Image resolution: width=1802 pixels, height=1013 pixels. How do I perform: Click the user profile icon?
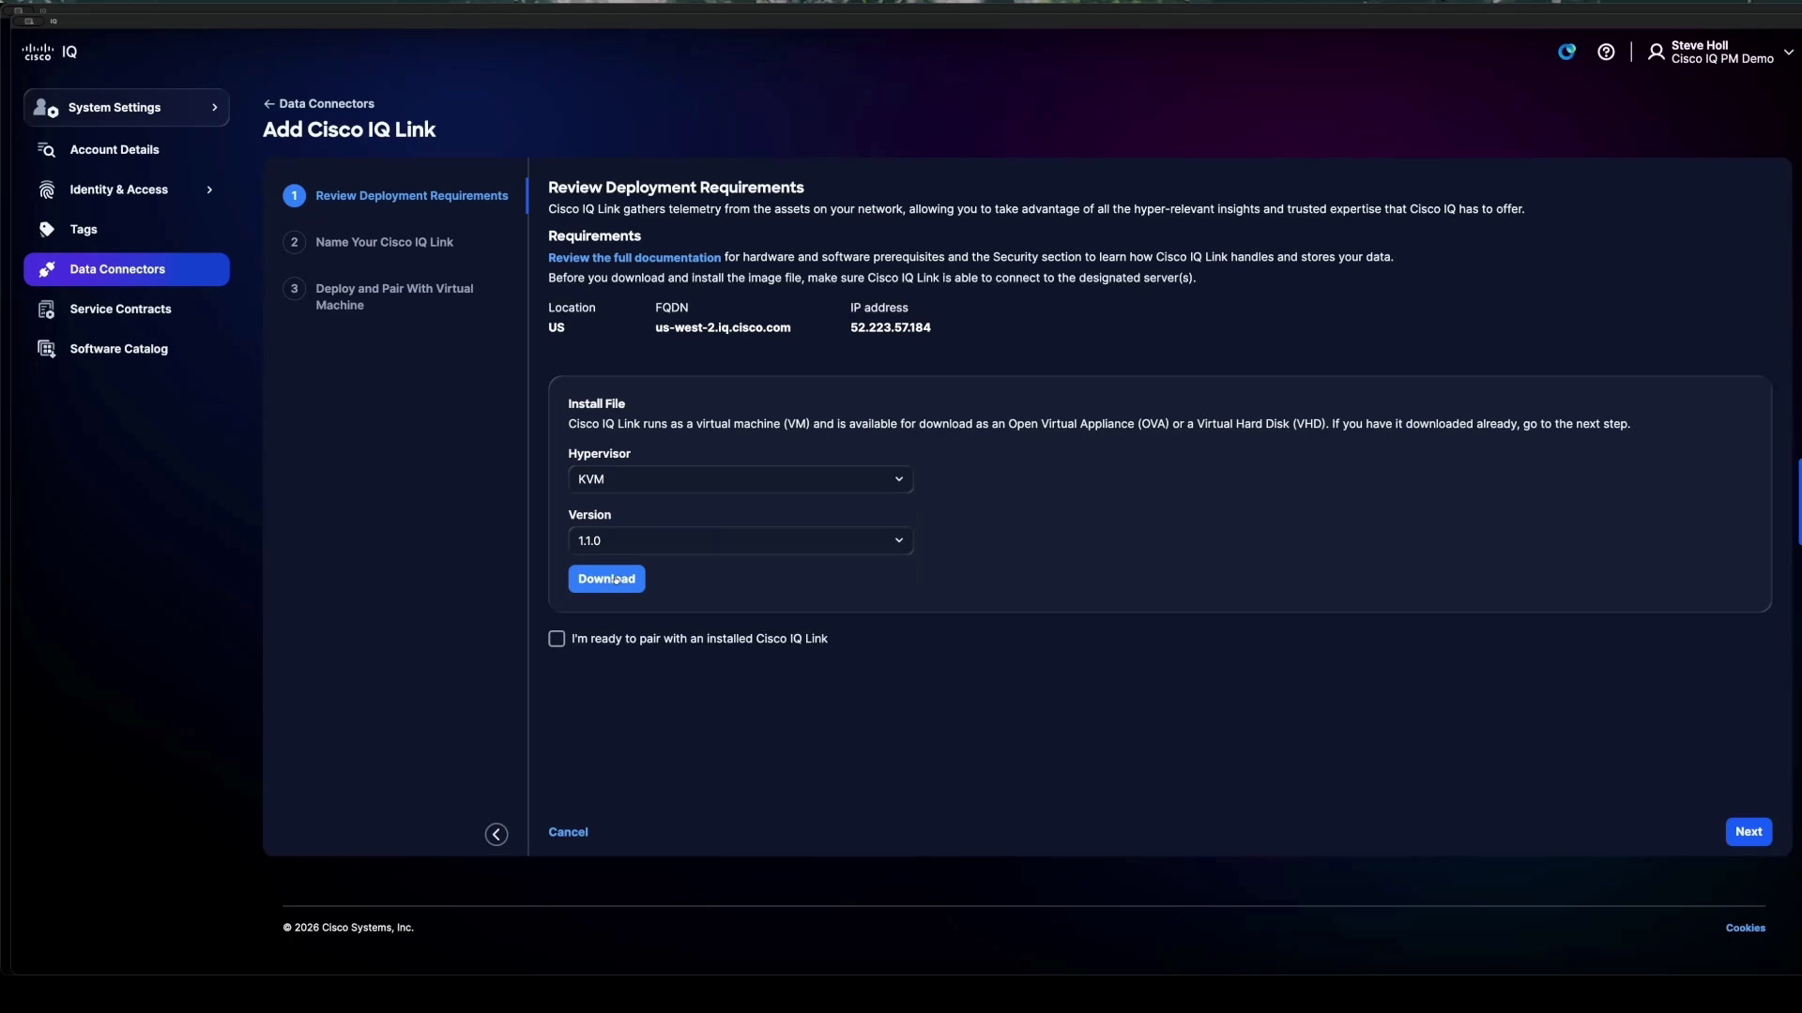(x=1657, y=52)
